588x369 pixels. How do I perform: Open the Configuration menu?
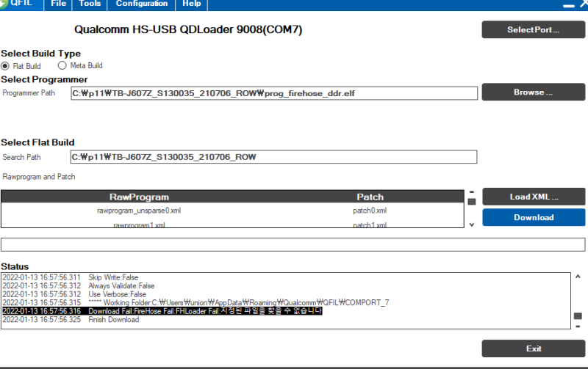141,4
